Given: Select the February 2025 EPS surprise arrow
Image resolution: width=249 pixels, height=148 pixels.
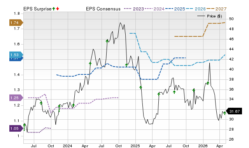Looking at the screenshot, I should pyautogui.click(x=140, y=88).
